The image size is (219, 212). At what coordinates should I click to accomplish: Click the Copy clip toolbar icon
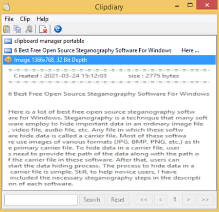(17, 29)
